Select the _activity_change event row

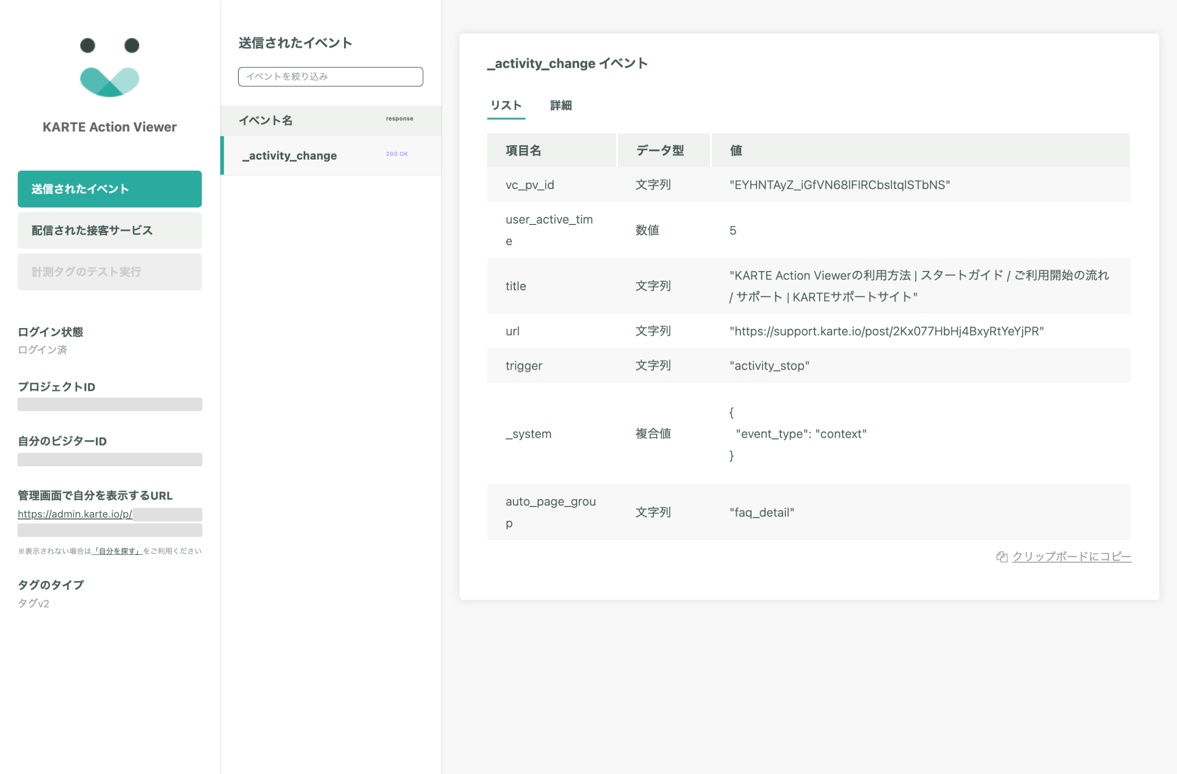coord(331,156)
